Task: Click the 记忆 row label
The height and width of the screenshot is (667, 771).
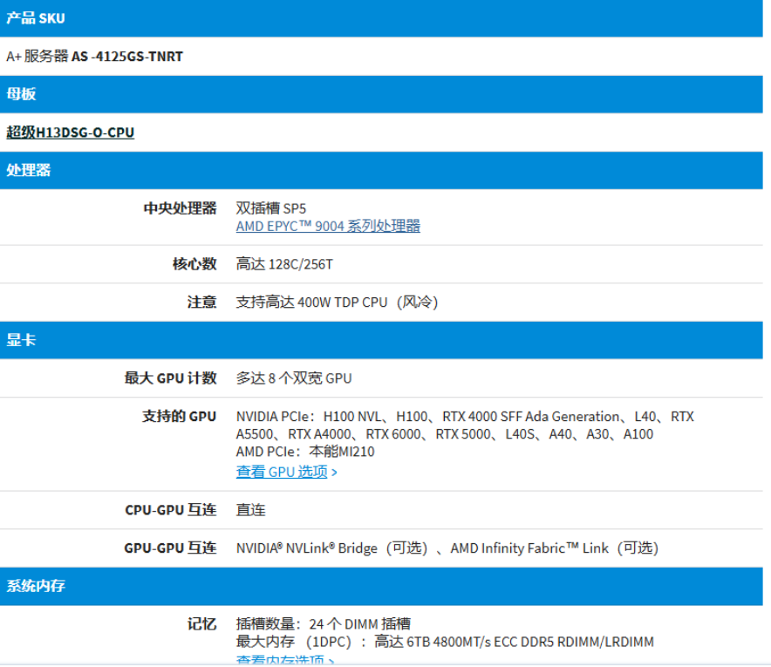Action: (x=201, y=623)
